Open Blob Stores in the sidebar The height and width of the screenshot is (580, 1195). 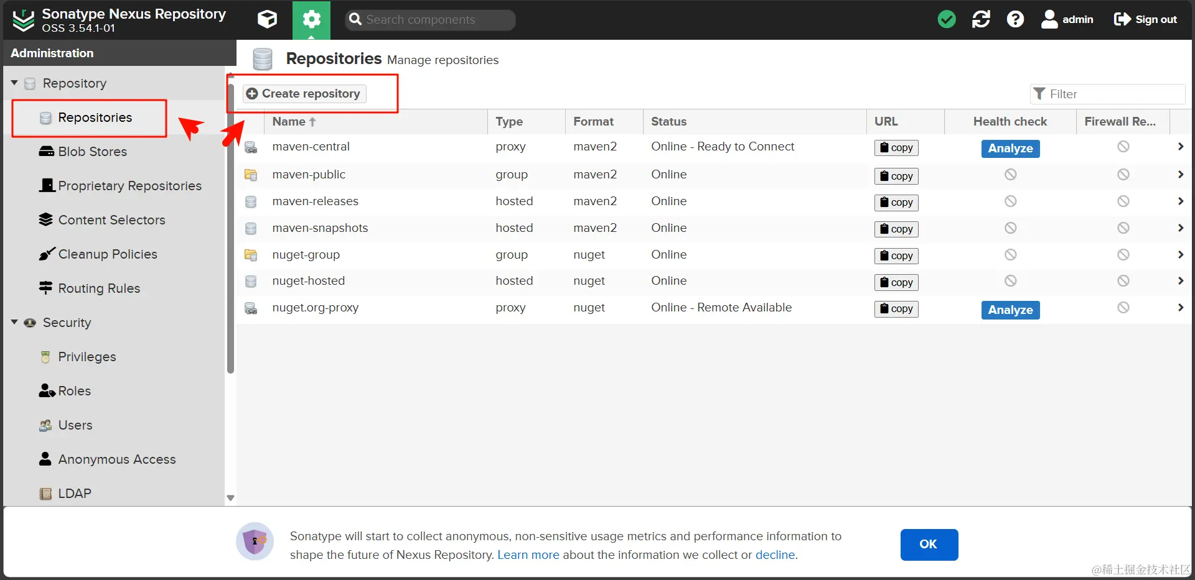[92, 152]
